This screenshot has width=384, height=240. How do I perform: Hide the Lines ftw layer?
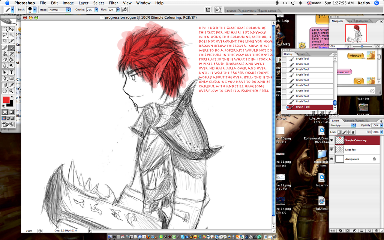pos(331,150)
